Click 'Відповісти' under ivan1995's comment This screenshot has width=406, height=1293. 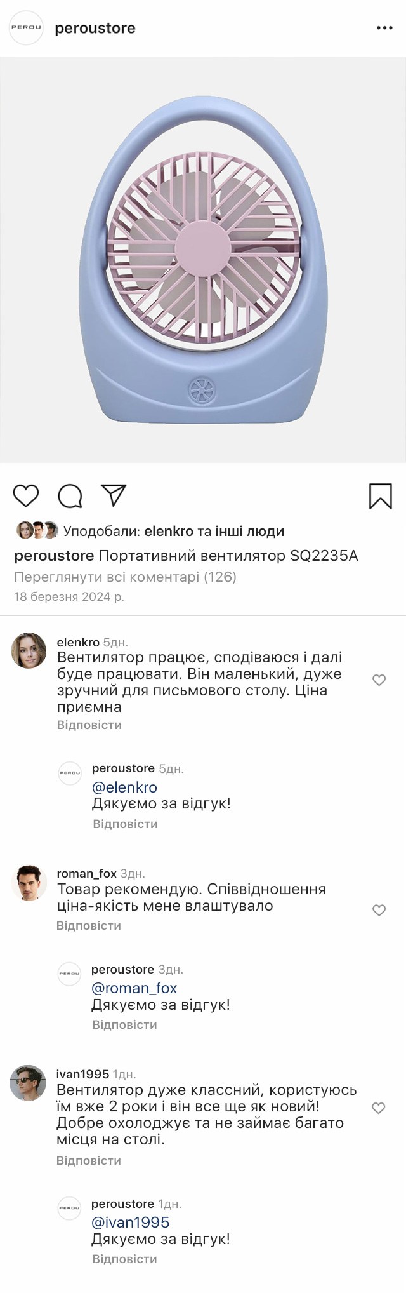(x=89, y=1160)
